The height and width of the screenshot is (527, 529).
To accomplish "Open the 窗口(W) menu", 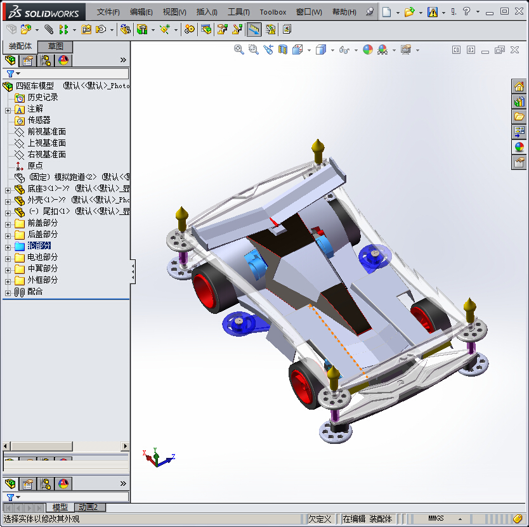I will click(x=309, y=12).
